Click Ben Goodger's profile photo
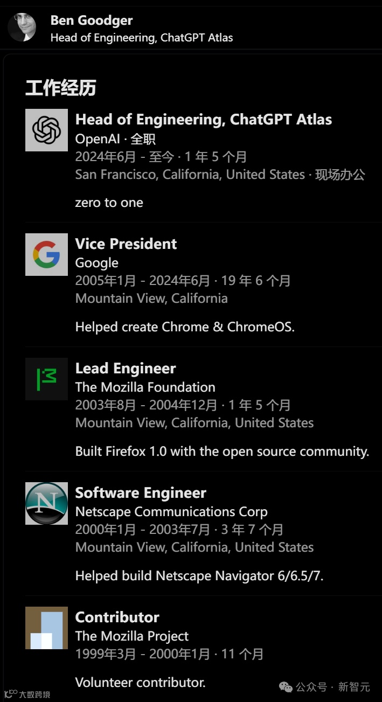The image size is (382, 702). pos(22,27)
